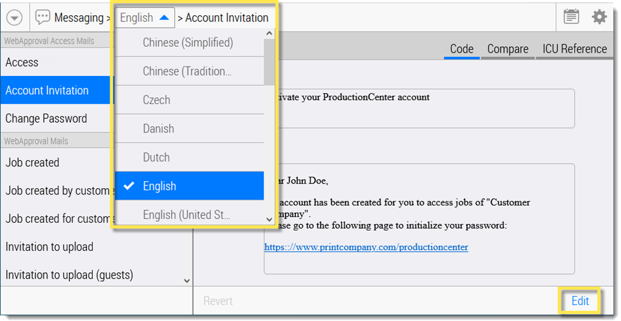This screenshot has height=321, width=621.
Task: Click the 'John Doe,' greeting text
Action: [307, 181]
